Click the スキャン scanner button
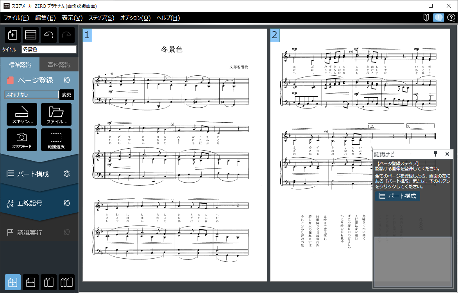 [22, 114]
